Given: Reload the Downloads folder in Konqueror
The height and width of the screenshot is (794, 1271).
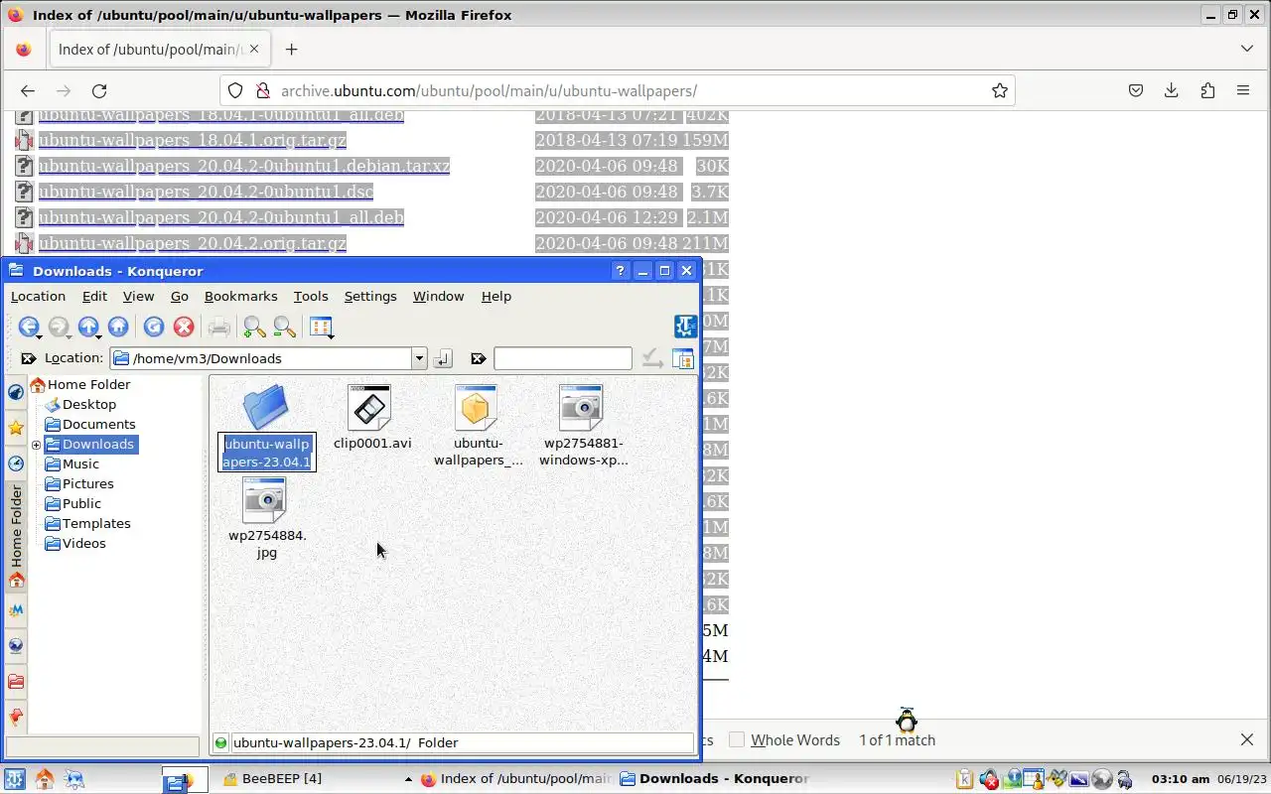Looking at the screenshot, I should pyautogui.click(x=153, y=327).
